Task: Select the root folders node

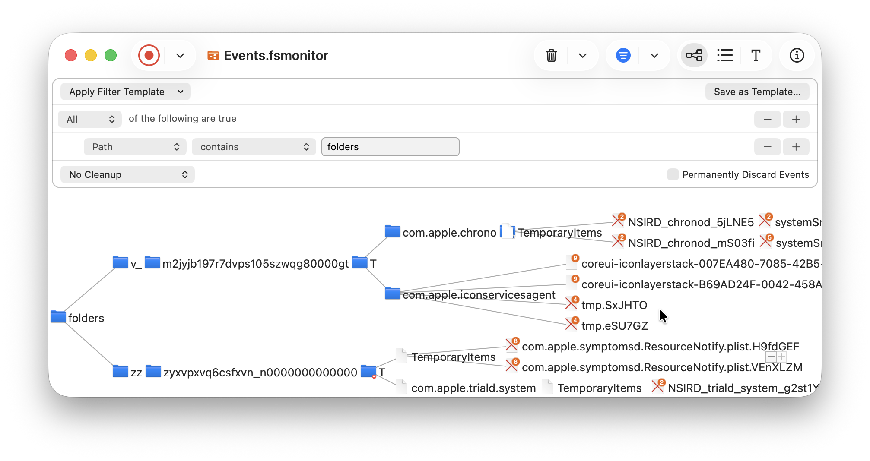Action: pos(78,318)
